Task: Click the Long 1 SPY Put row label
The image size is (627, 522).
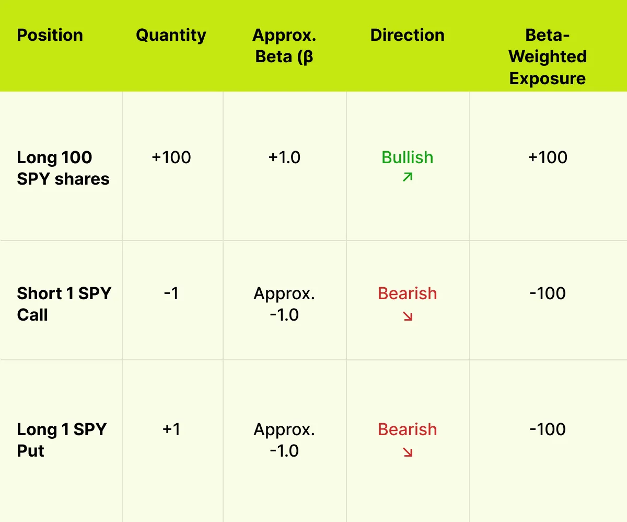Action: tap(61, 440)
